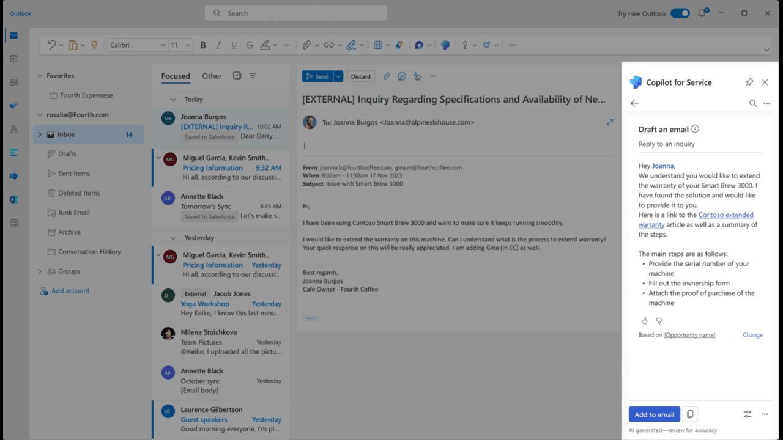The height and width of the screenshot is (440, 783).
Task: Open the Mail view in the left rail
Action: (13, 35)
